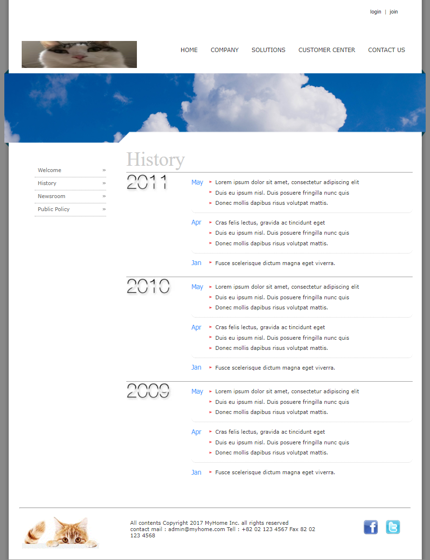
Task: Click the History page heading
Action: tap(156, 160)
